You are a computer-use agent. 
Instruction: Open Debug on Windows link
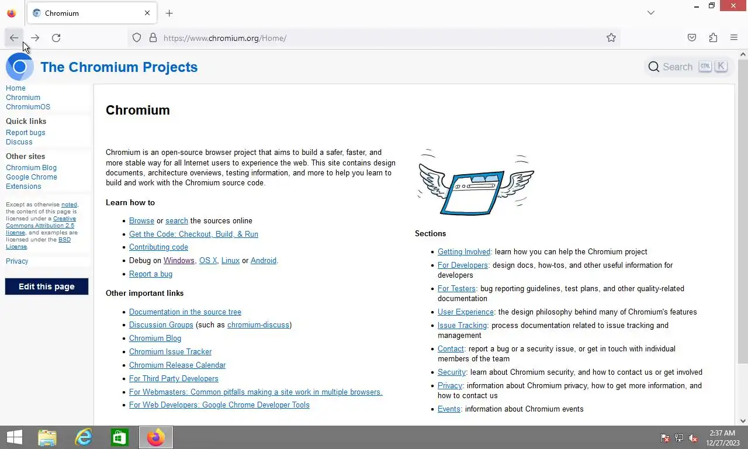click(x=179, y=261)
